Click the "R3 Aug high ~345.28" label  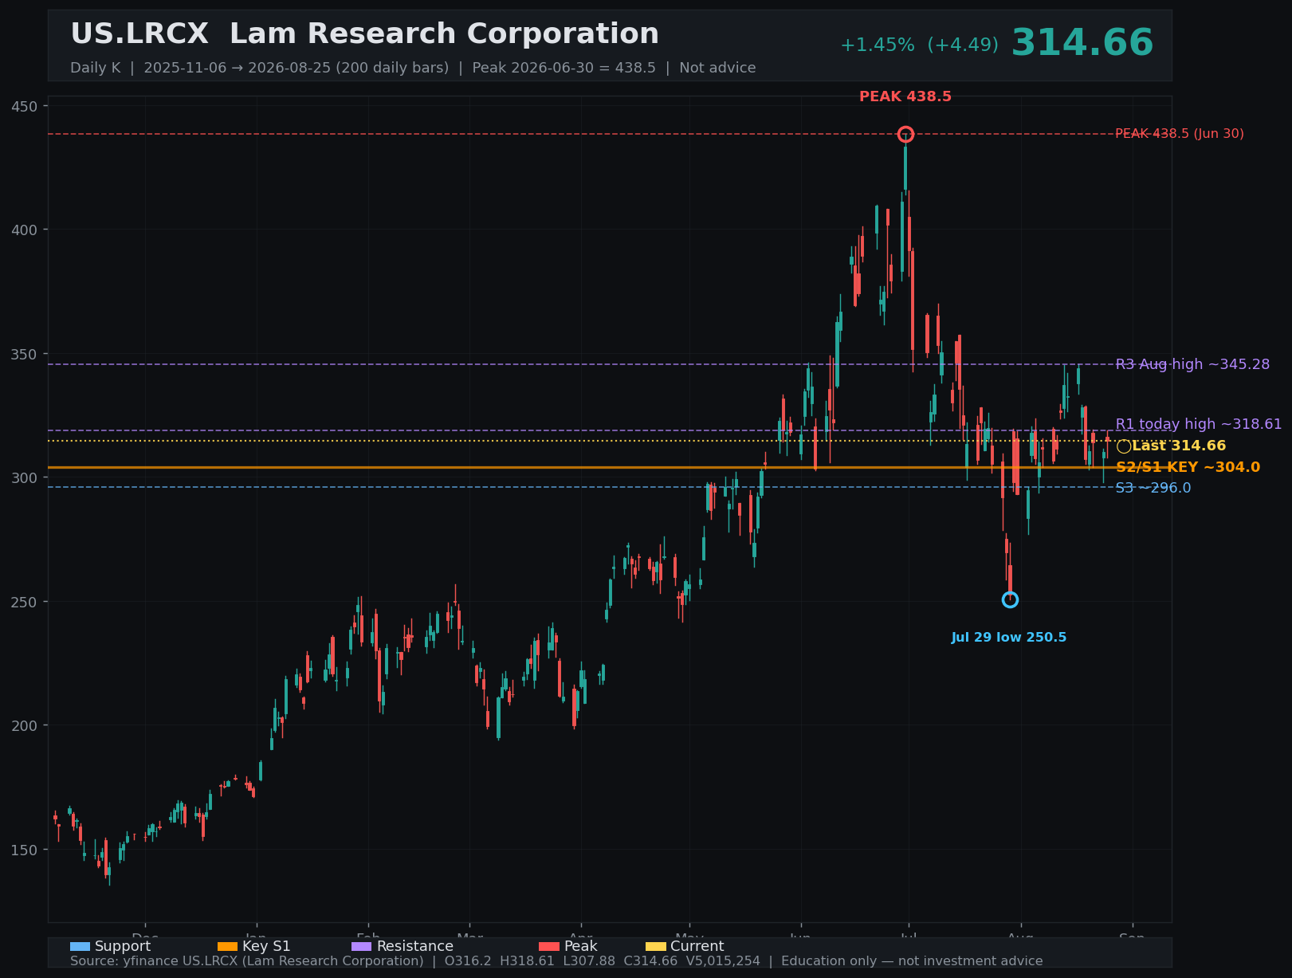[1192, 364]
